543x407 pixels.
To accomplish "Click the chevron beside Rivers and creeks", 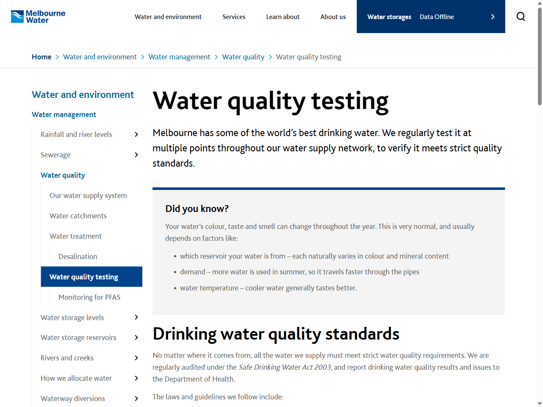I will pyautogui.click(x=136, y=358).
